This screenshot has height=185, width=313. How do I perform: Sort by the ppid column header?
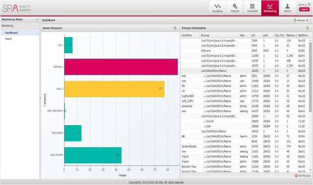coord(268,35)
